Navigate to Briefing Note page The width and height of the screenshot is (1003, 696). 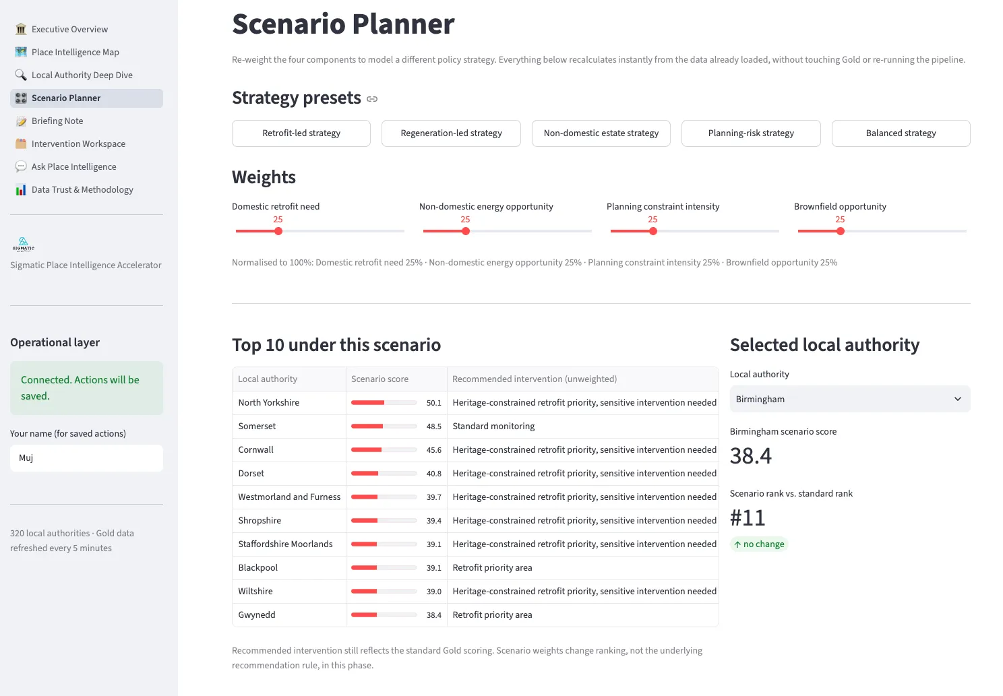tap(86, 121)
